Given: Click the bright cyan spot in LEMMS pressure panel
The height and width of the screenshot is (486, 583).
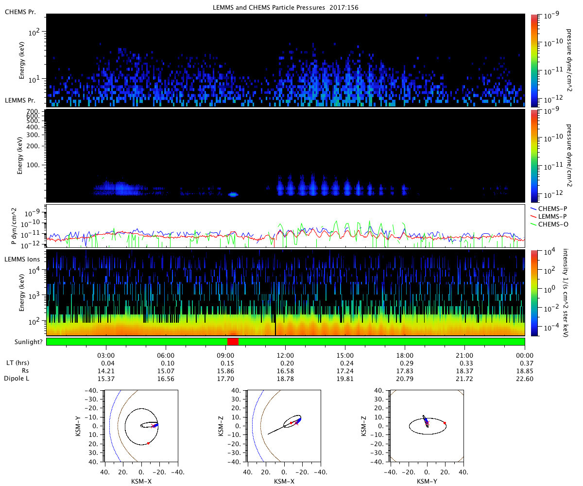Looking at the screenshot, I should [x=233, y=194].
